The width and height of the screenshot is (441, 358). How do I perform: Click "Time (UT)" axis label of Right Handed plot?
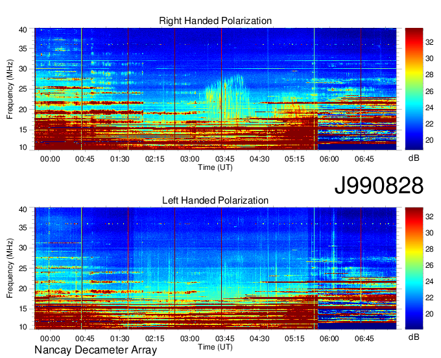point(215,167)
